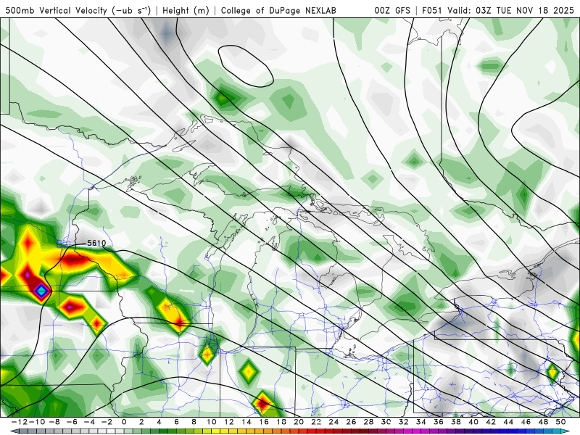Click the '32' colorbar scale label

pos(404,422)
